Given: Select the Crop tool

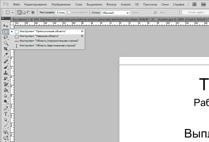Looking at the screenshot, I should click(x=6, y=49).
